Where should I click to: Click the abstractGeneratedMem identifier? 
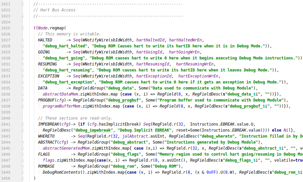66,148
